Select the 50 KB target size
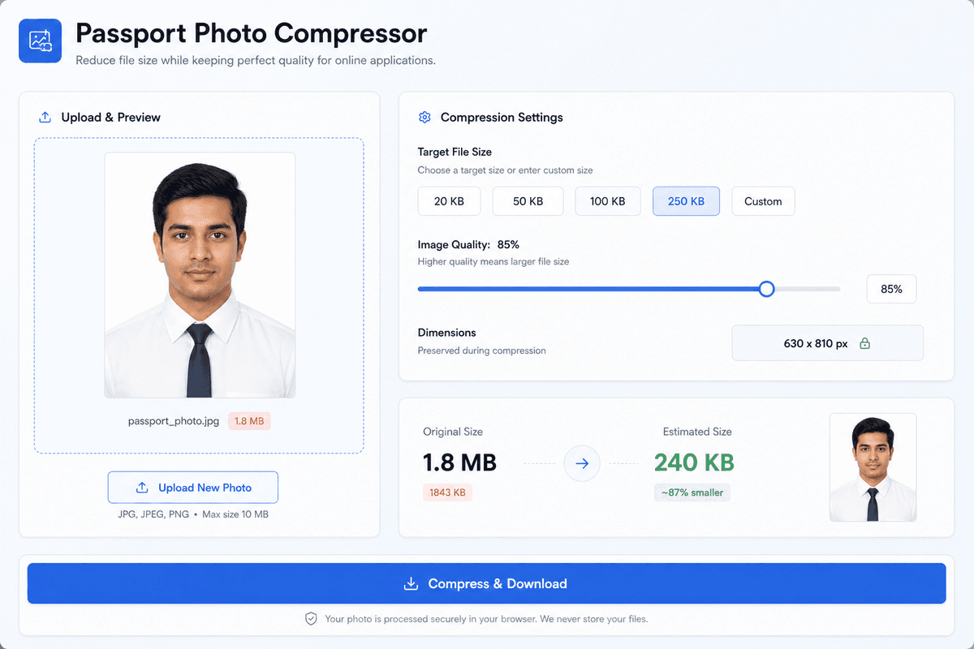Screen dimensions: 974x649 (x=528, y=201)
